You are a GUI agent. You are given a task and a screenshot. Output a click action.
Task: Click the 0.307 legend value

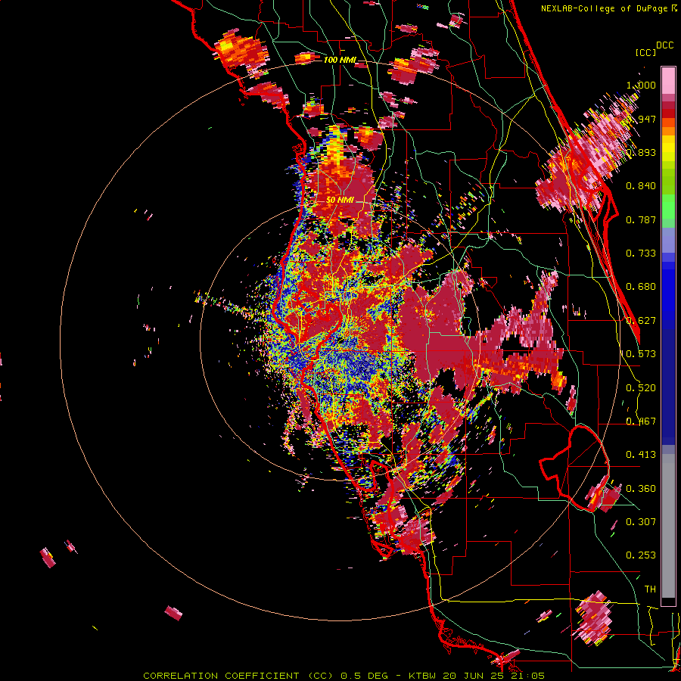point(641,522)
